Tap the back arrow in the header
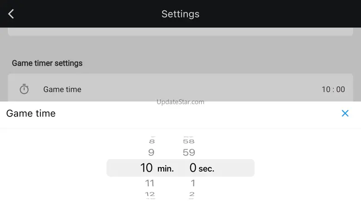This screenshot has width=361, height=203. point(11,14)
